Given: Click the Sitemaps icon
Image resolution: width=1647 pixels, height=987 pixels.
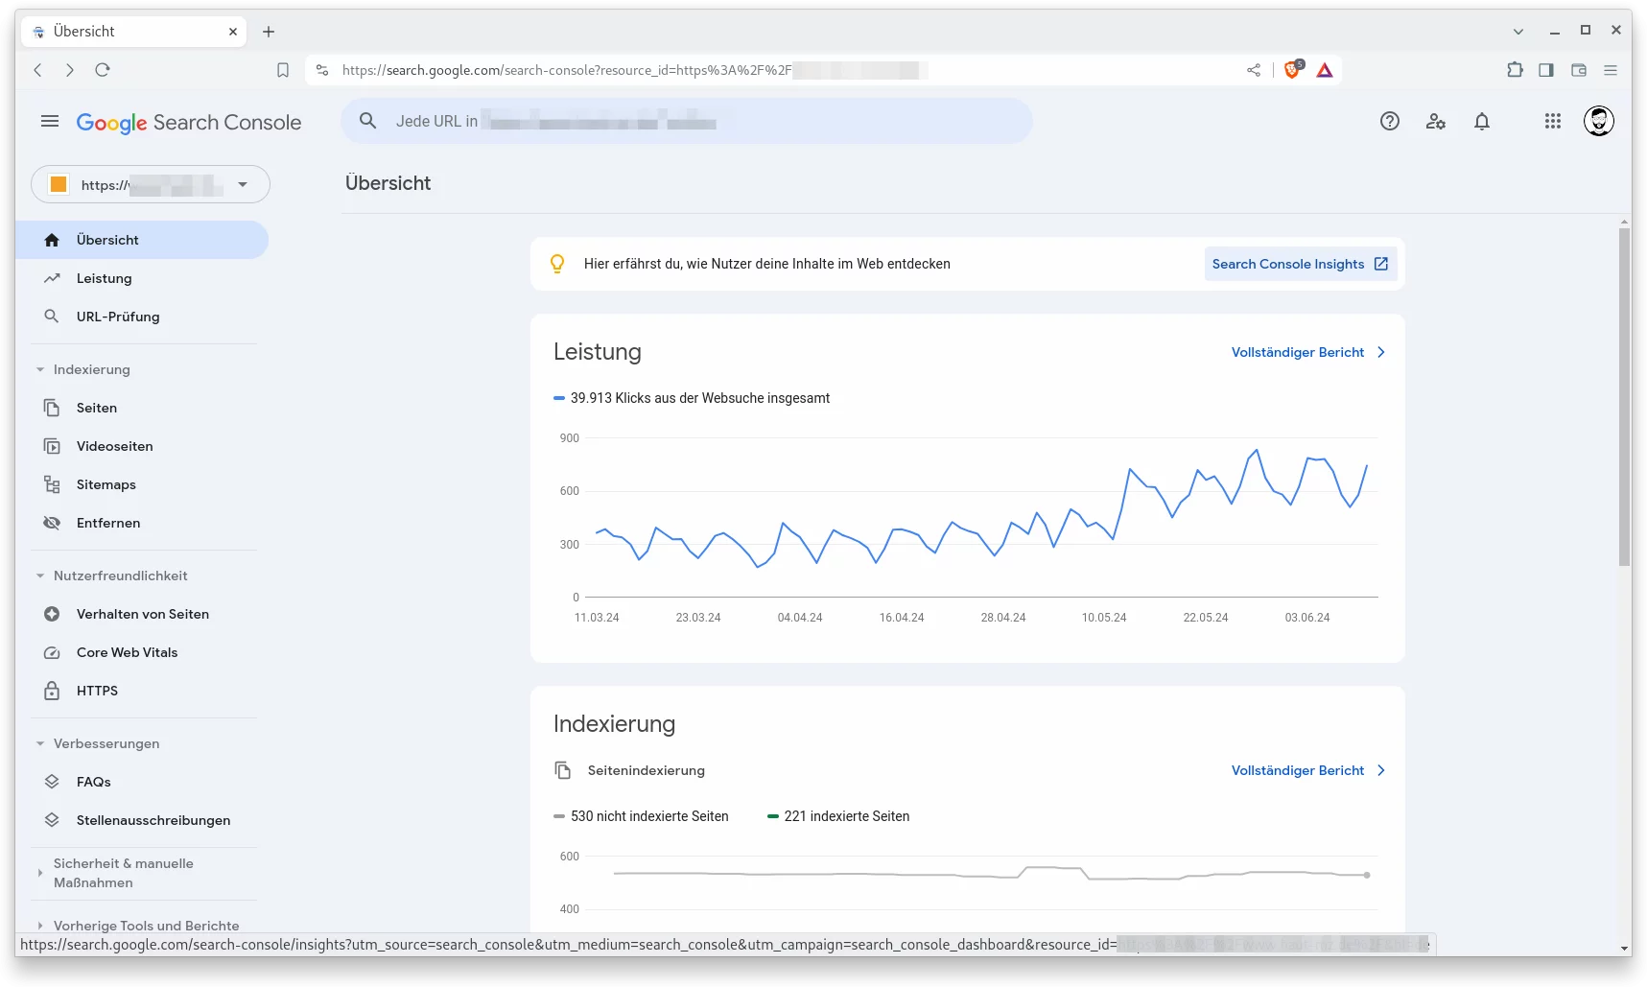Looking at the screenshot, I should point(52,484).
